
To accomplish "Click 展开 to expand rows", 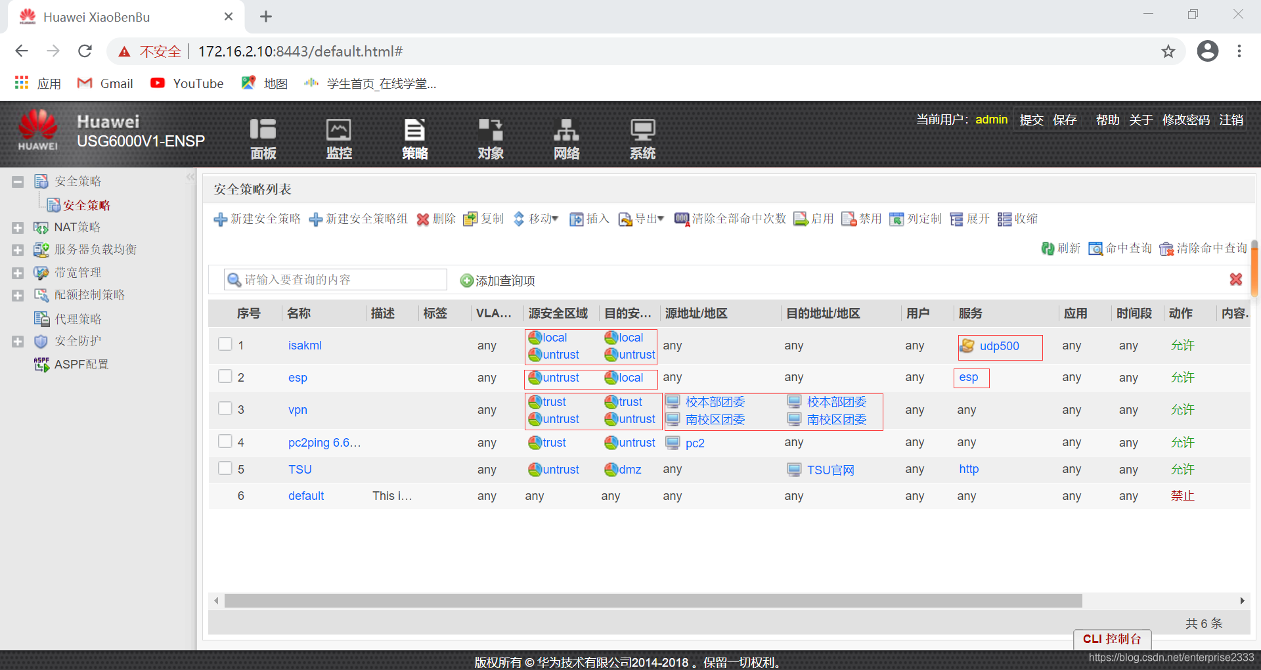I will pyautogui.click(x=970, y=219).
